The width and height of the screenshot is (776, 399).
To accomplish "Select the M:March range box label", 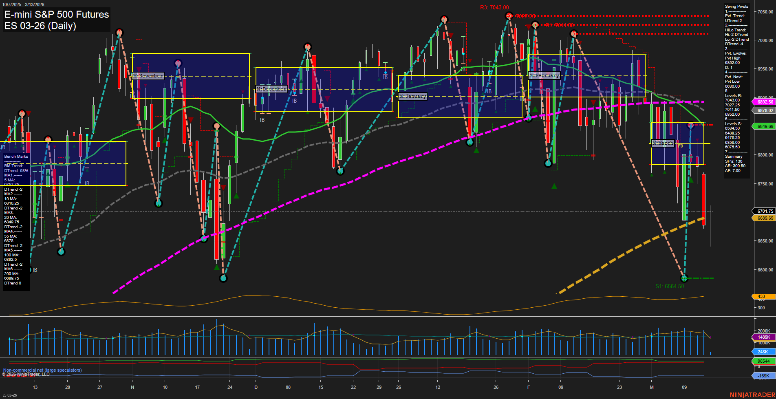I will pos(663,143).
